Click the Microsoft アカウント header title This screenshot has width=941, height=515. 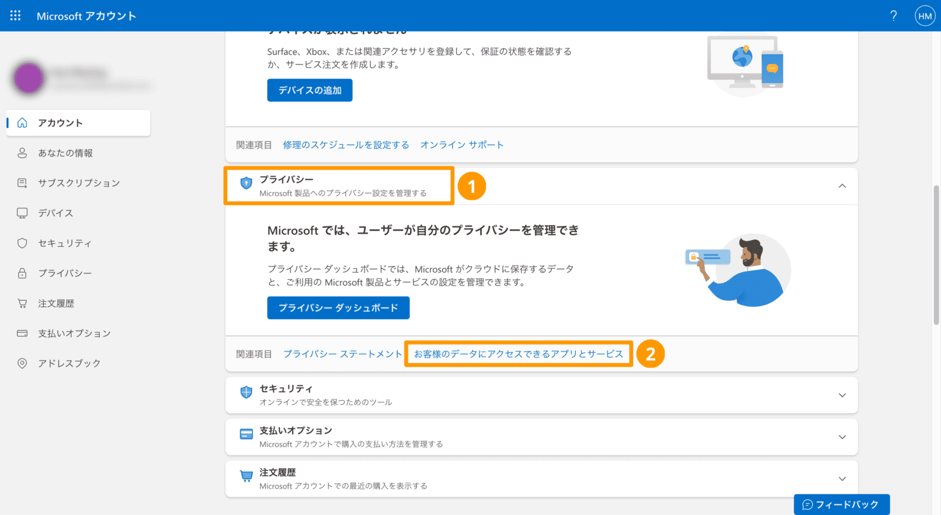pos(86,16)
